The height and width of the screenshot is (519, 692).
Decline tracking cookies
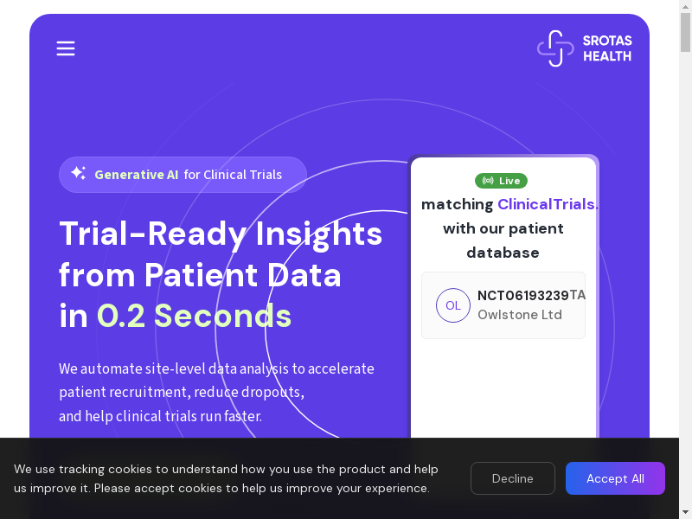click(x=512, y=478)
